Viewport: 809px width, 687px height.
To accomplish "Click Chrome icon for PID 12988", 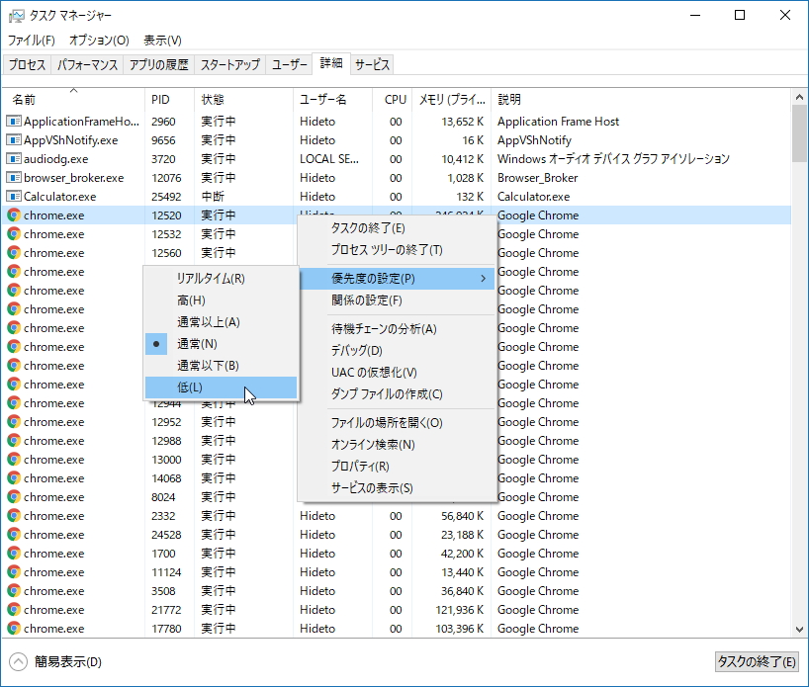I will click(x=14, y=441).
